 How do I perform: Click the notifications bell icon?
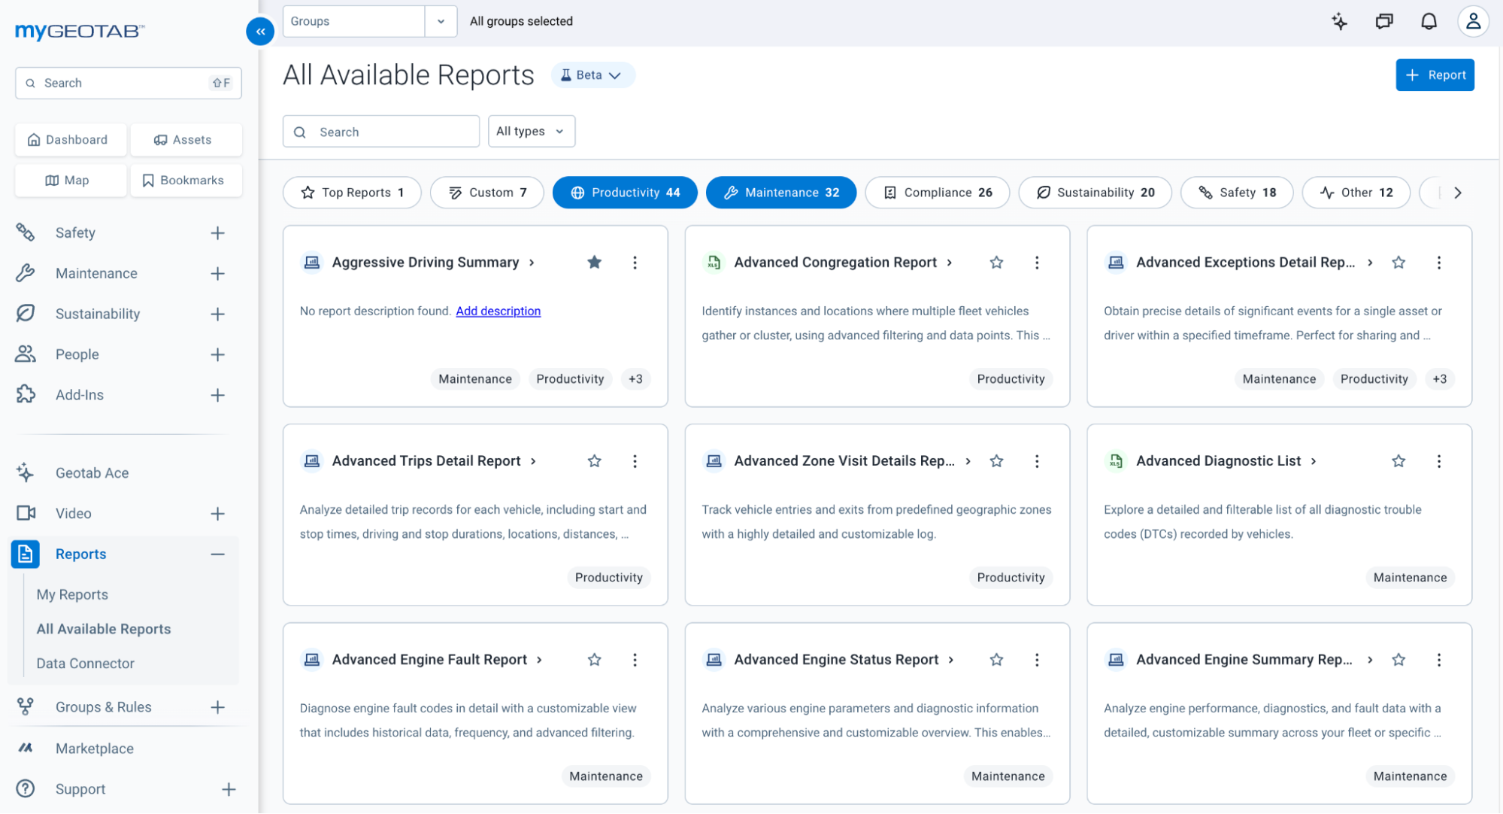[1429, 21]
